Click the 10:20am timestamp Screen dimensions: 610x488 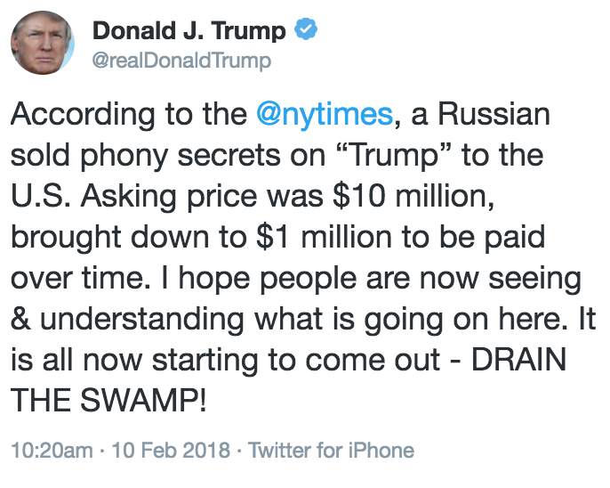(51, 450)
